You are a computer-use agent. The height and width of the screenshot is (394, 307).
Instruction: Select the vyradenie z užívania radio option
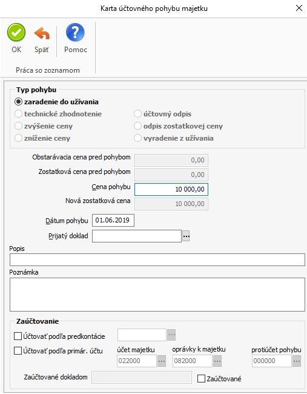point(137,138)
